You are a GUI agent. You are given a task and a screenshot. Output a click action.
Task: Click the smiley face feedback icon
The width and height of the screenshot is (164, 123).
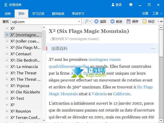pos(131,5)
